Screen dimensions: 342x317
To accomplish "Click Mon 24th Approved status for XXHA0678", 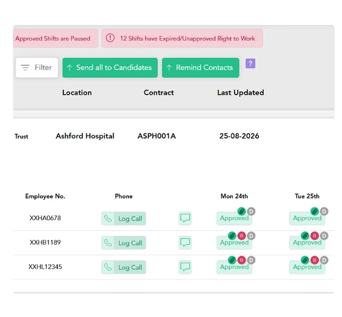I will 234,219.
